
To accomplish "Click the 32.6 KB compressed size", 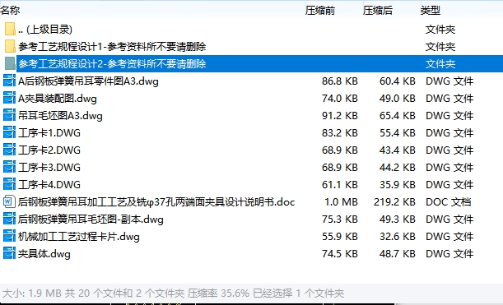I will [398, 237].
